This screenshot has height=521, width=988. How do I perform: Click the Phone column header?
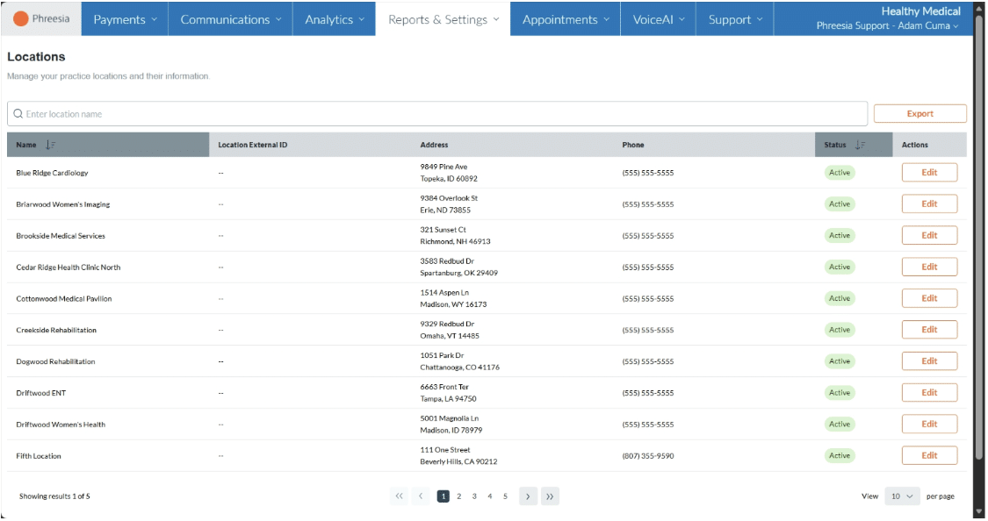click(633, 145)
